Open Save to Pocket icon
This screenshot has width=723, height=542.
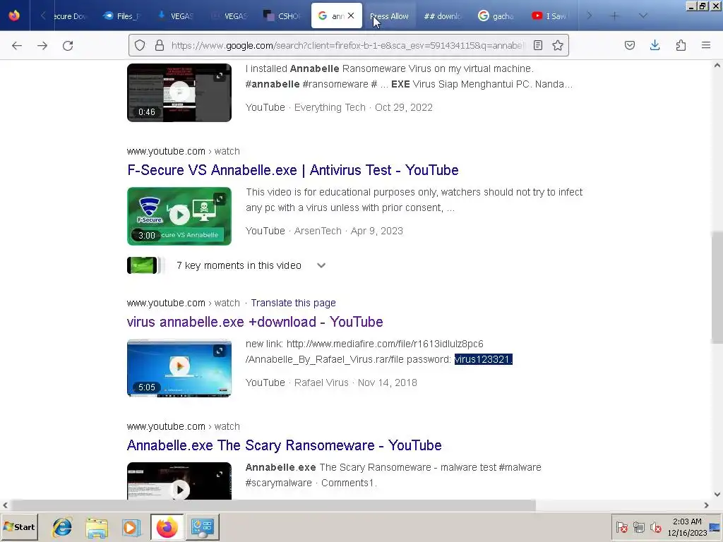pyautogui.click(x=630, y=45)
